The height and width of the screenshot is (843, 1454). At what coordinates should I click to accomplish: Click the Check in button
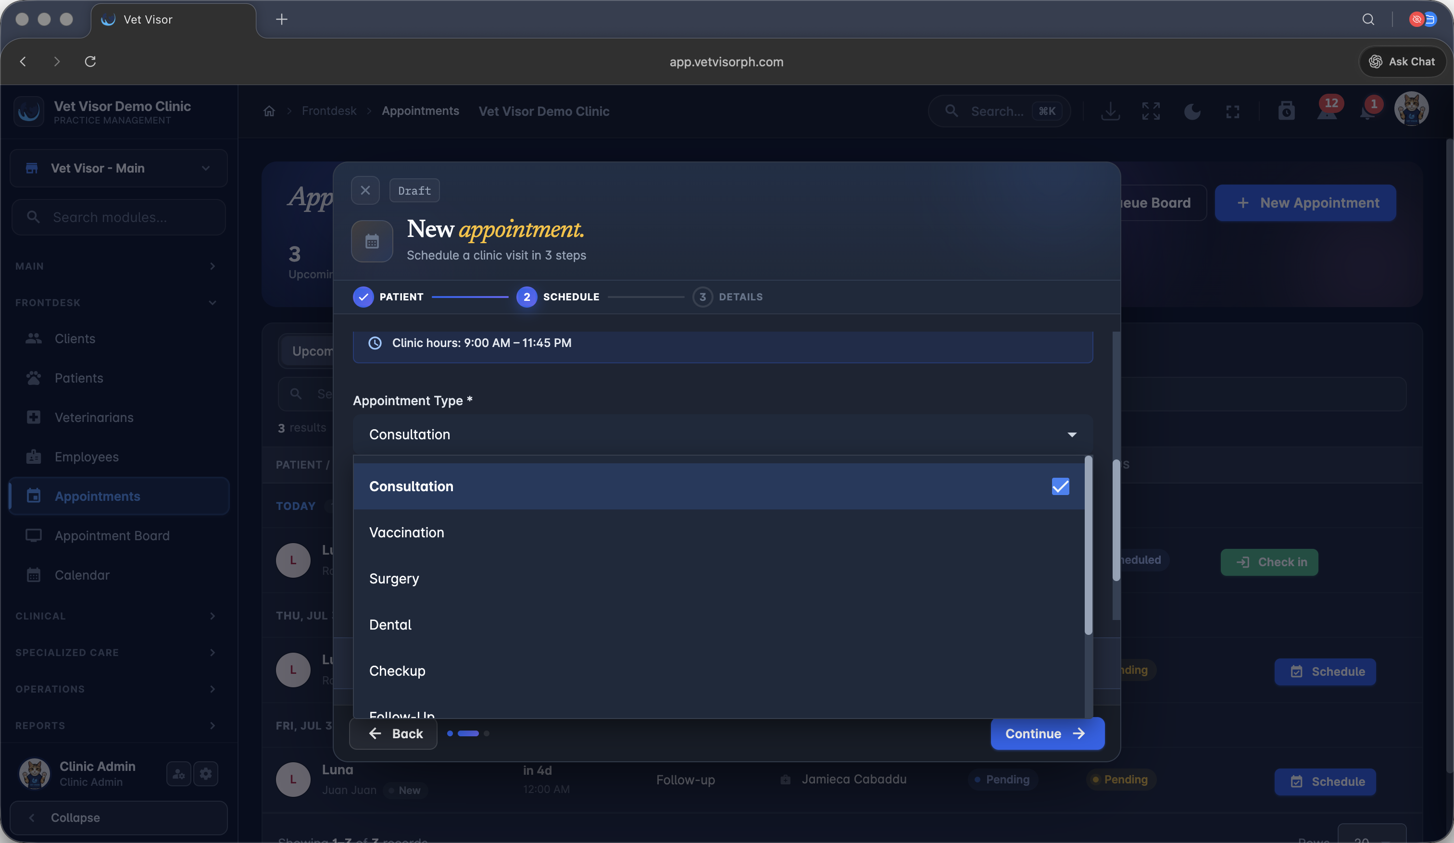point(1269,562)
